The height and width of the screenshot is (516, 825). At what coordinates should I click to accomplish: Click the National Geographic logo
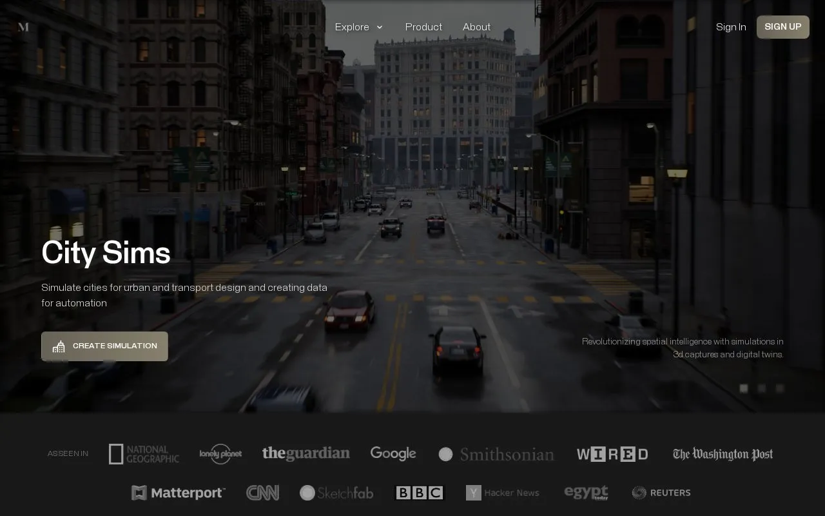[144, 454]
